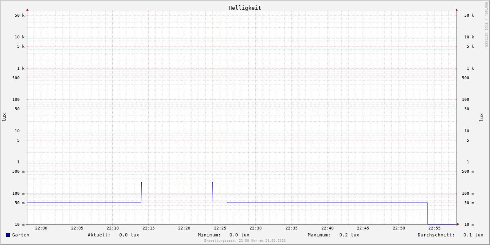Click the Erstellungszeit timestamp footer text
This screenshot has height=245, width=490.
[x=245, y=241]
